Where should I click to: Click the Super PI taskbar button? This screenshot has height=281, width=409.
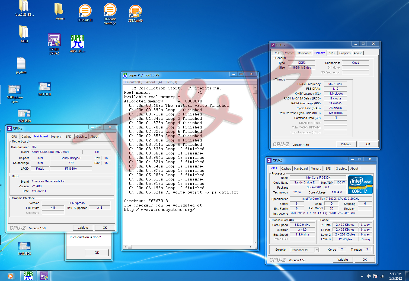(28, 276)
